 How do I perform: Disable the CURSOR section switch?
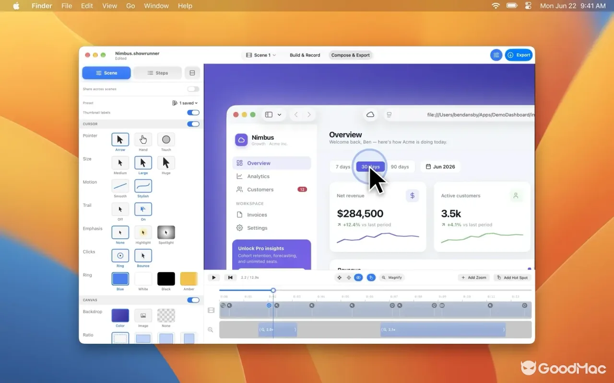tap(193, 124)
